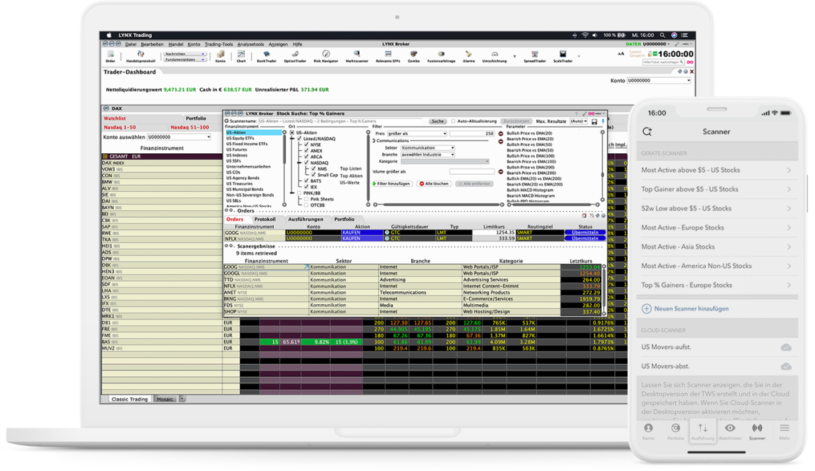Screen dimensions: 815x471
Task: Tap the phone's add scanner refresh icon
Action: (x=647, y=131)
